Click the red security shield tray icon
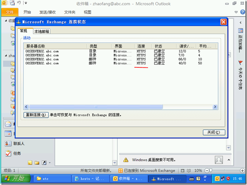247x185 pixels. tap(228, 179)
